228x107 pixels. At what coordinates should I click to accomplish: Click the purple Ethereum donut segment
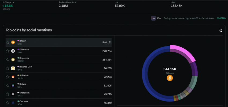point(194,69)
